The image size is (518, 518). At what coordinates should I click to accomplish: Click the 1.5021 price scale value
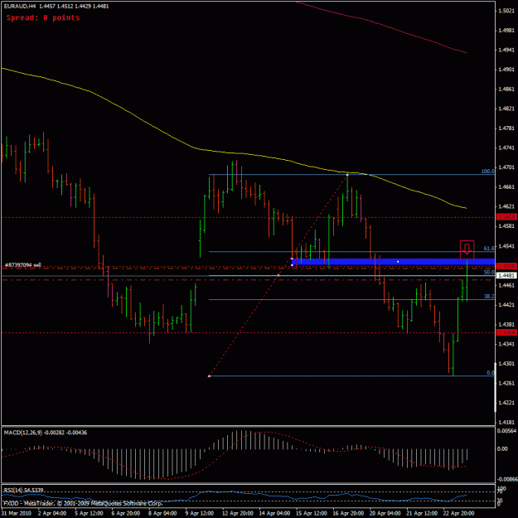[x=506, y=11]
